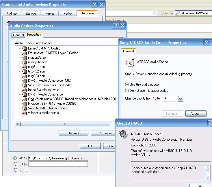Viewport: 212px width, 187px height.
Task: Click scroll-left arrow of codec list scrollbar
Action: pyautogui.click(x=18, y=124)
